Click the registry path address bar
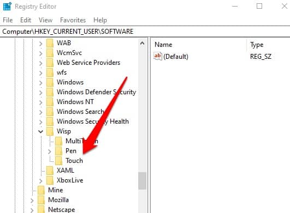Viewport: 290px width, 213px height. [145, 32]
